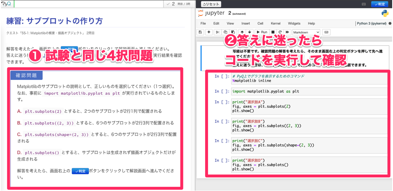Insert a cell below with plus icon

208,32
